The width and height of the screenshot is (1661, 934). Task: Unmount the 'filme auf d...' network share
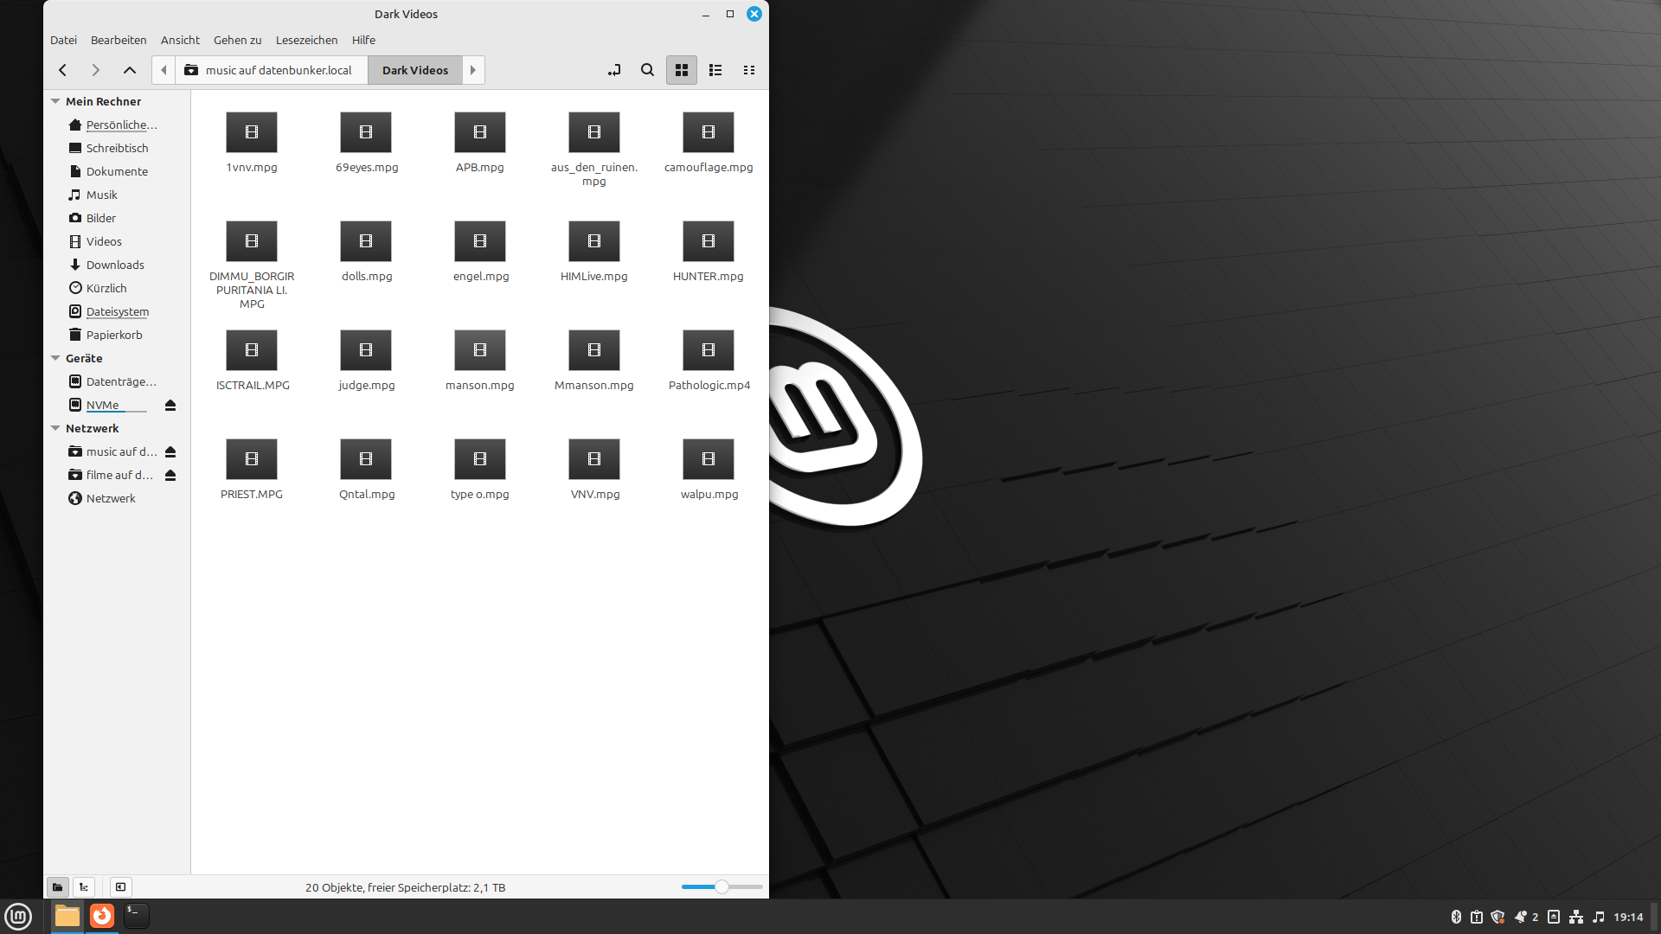click(x=170, y=475)
